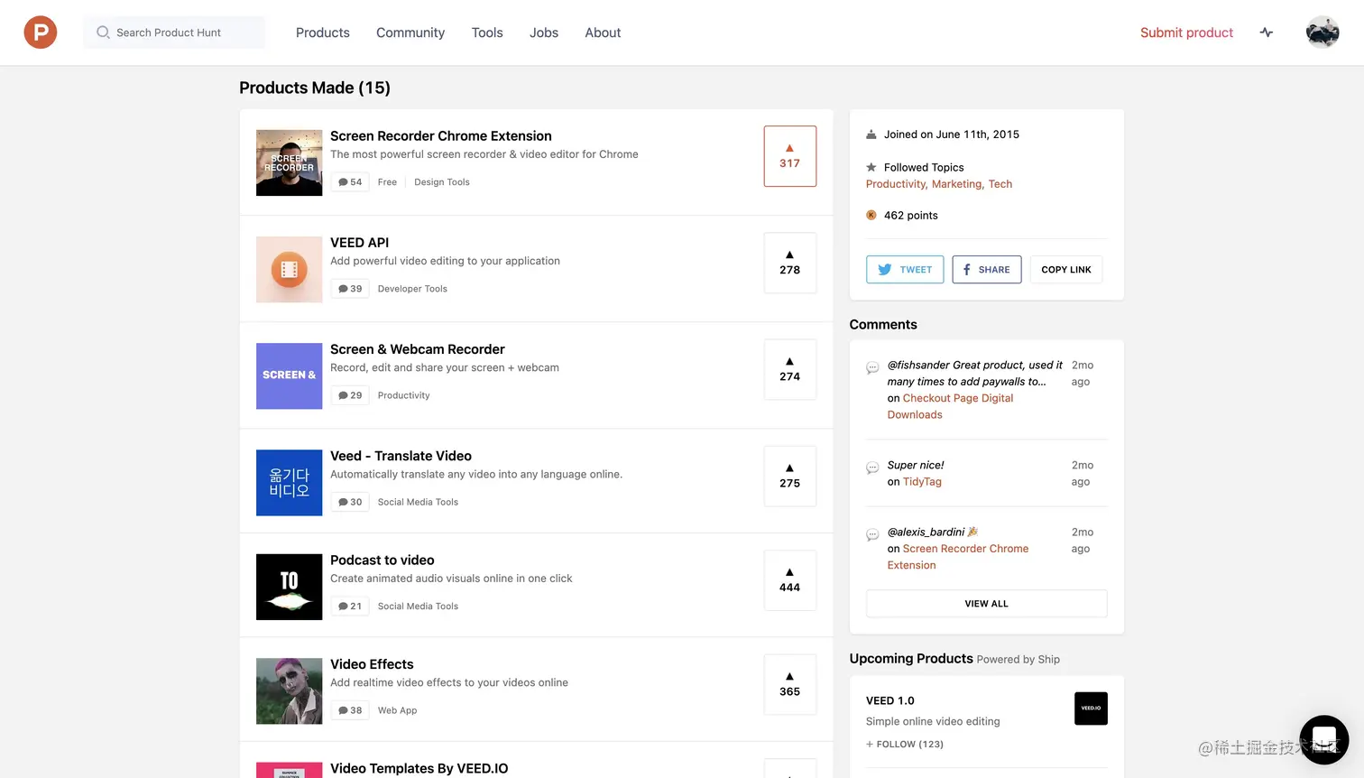Focus the Search Product Hunt field
1364x778 pixels.
(x=174, y=32)
